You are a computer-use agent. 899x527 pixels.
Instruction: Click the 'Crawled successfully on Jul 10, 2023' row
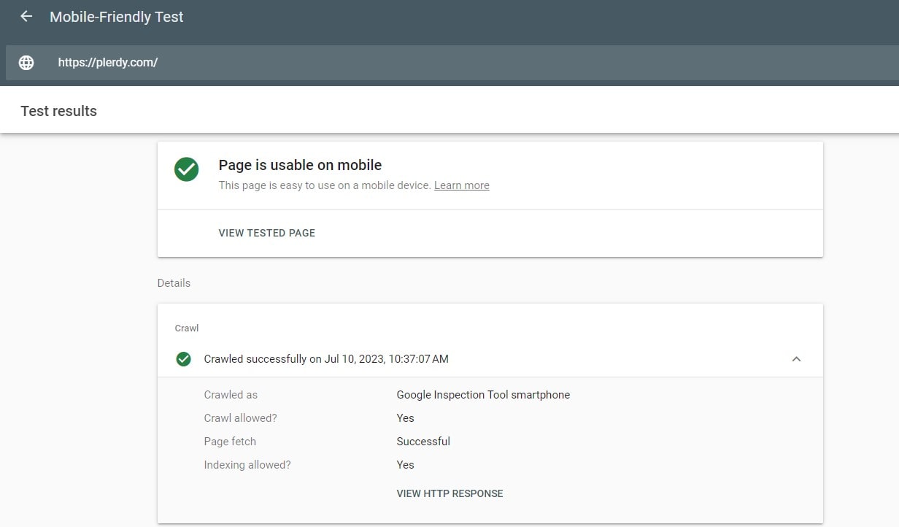[x=326, y=359]
